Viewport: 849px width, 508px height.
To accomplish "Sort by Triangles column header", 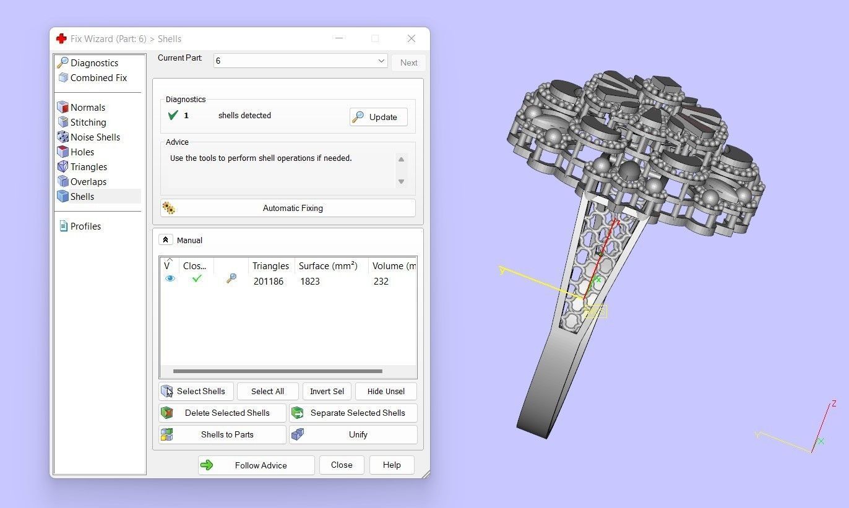I will click(271, 265).
